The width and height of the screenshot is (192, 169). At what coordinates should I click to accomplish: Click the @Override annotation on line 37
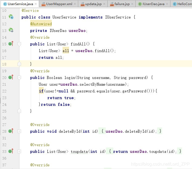(x=40, y=165)
